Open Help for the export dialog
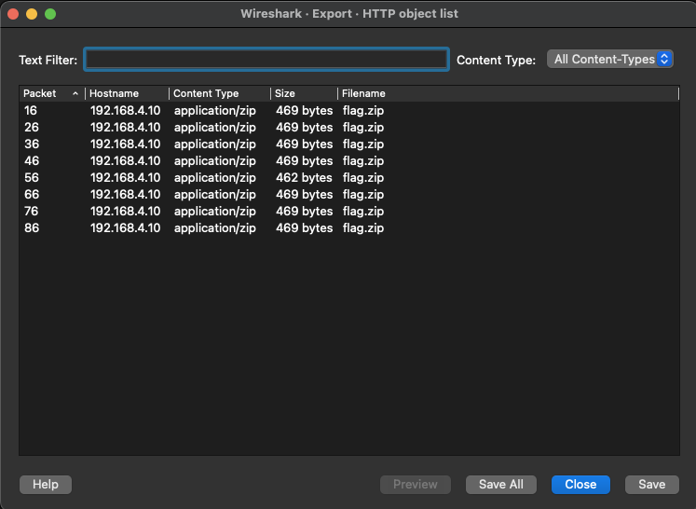 [46, 484]
